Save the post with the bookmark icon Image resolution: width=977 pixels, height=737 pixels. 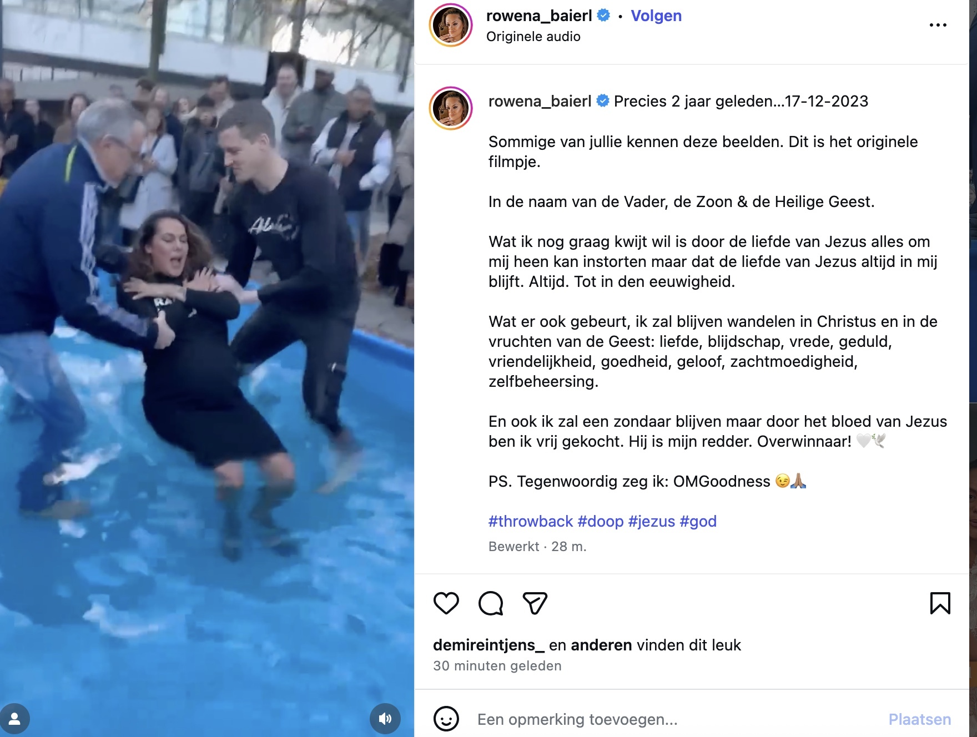[940, 603]
